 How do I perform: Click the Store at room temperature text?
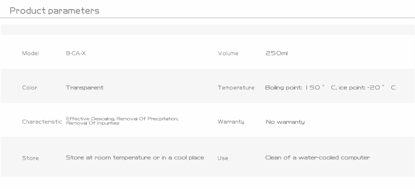tap(135, 158)
